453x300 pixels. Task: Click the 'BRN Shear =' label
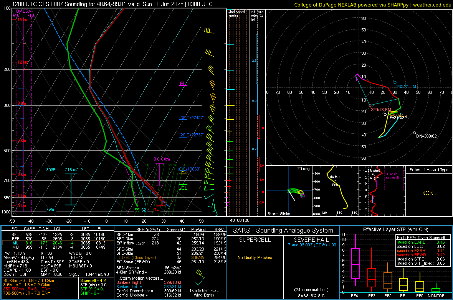coord(128,268)
